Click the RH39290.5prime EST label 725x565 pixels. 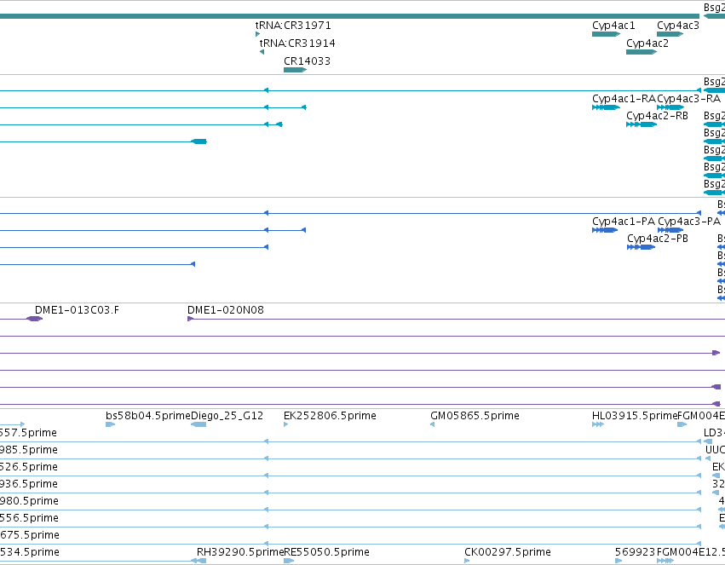(x=240, y=552)
